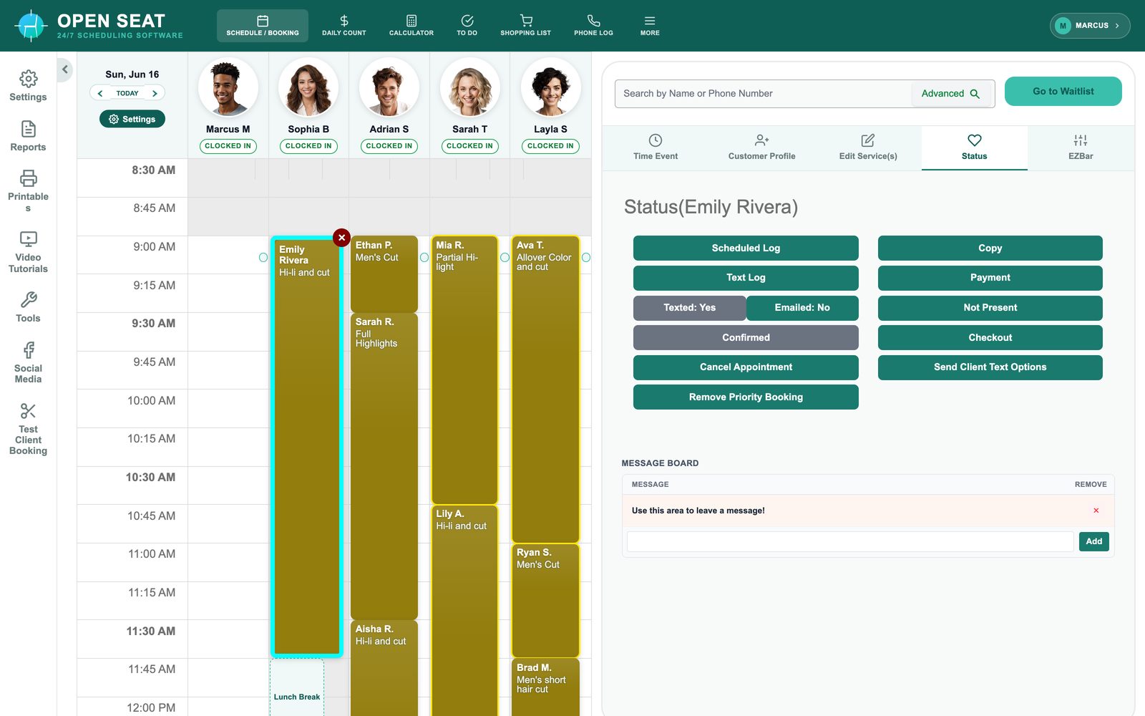Toggle Sophia B Clocked In status
The width and height of the screenshot is (1145, 716).
pos(308,146)
